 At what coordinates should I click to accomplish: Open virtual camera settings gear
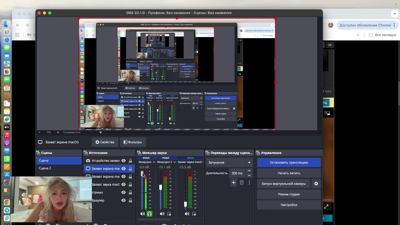pyautogui.click(x=316, y=184)
